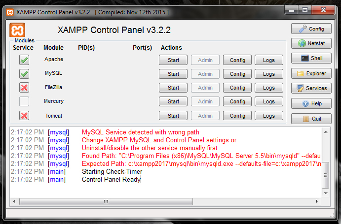Screen dimensions: 341x224
Task: View FileZilla Logs
Action: point(269,88)
